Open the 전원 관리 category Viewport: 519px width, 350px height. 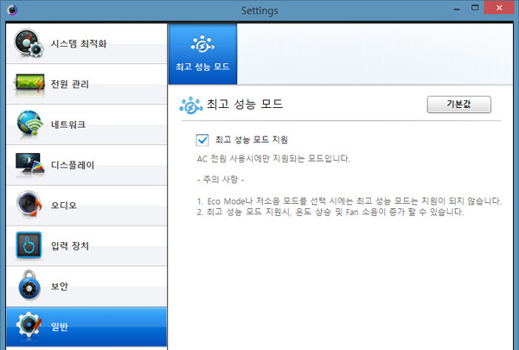point(86,84)
